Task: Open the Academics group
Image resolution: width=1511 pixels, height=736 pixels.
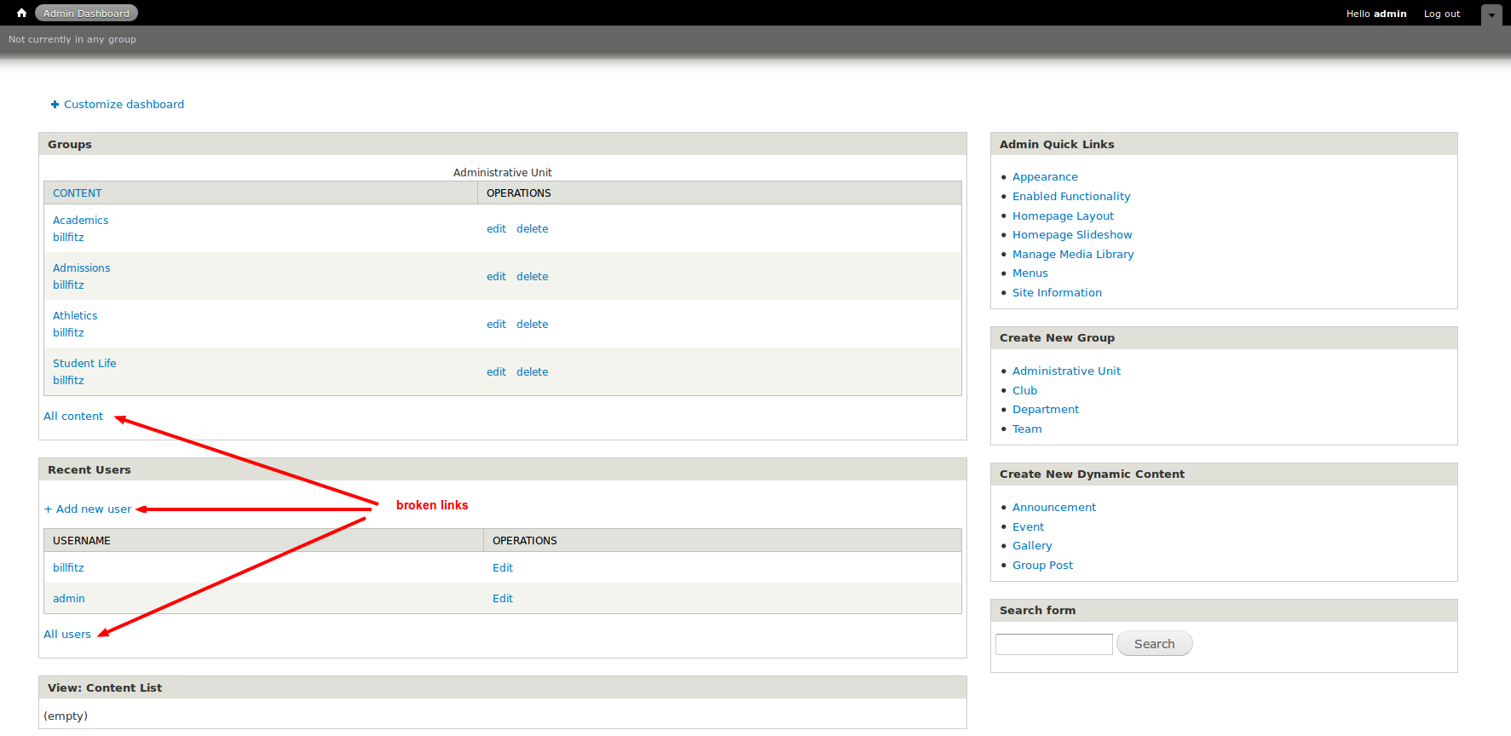Action: click(x=81, y=220)
